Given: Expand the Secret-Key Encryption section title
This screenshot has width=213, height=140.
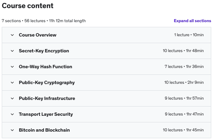Looking at the screenshot, I should [x=44, y=51].
